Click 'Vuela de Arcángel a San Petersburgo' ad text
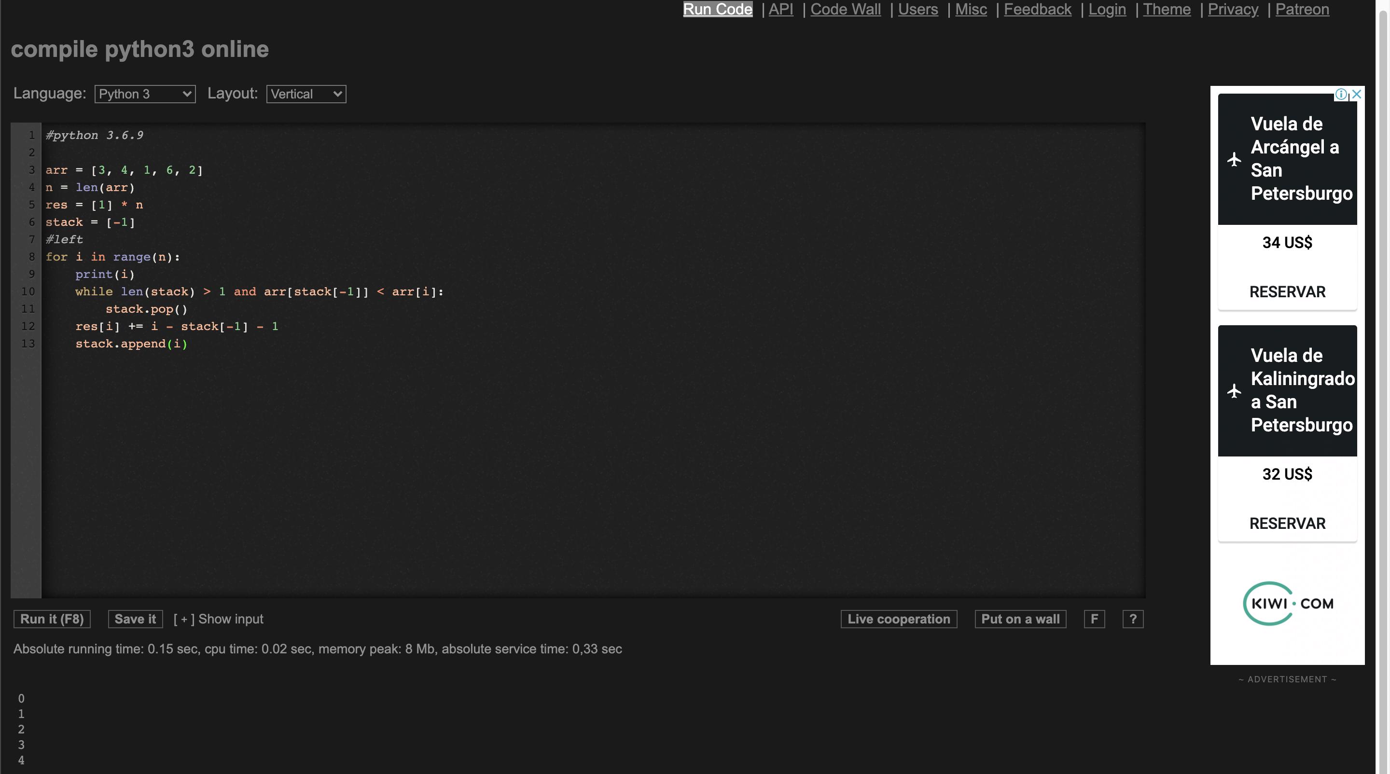 1301,159
